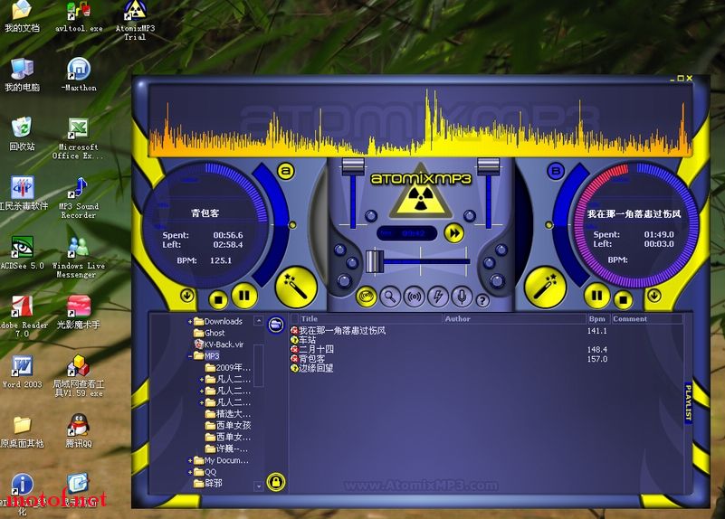This screenshot has height=519, width=725.
Task: Click deck A load arrow button
Action: point(187,295)
